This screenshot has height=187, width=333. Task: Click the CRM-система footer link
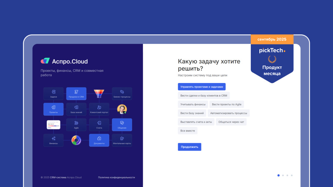(x=58, y=177)
